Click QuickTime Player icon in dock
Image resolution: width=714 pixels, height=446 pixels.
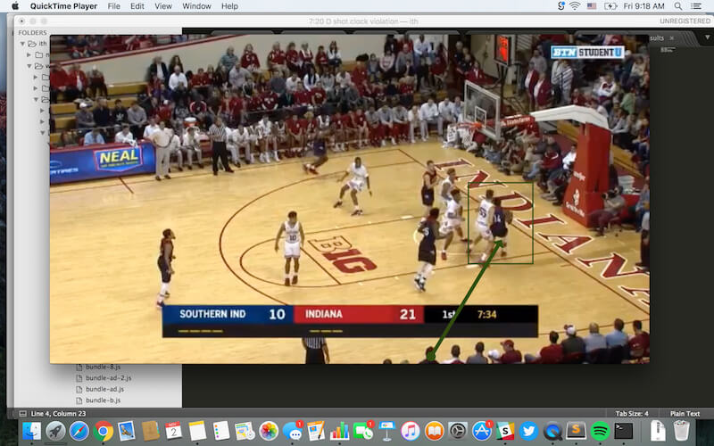[x=552, y=431]
